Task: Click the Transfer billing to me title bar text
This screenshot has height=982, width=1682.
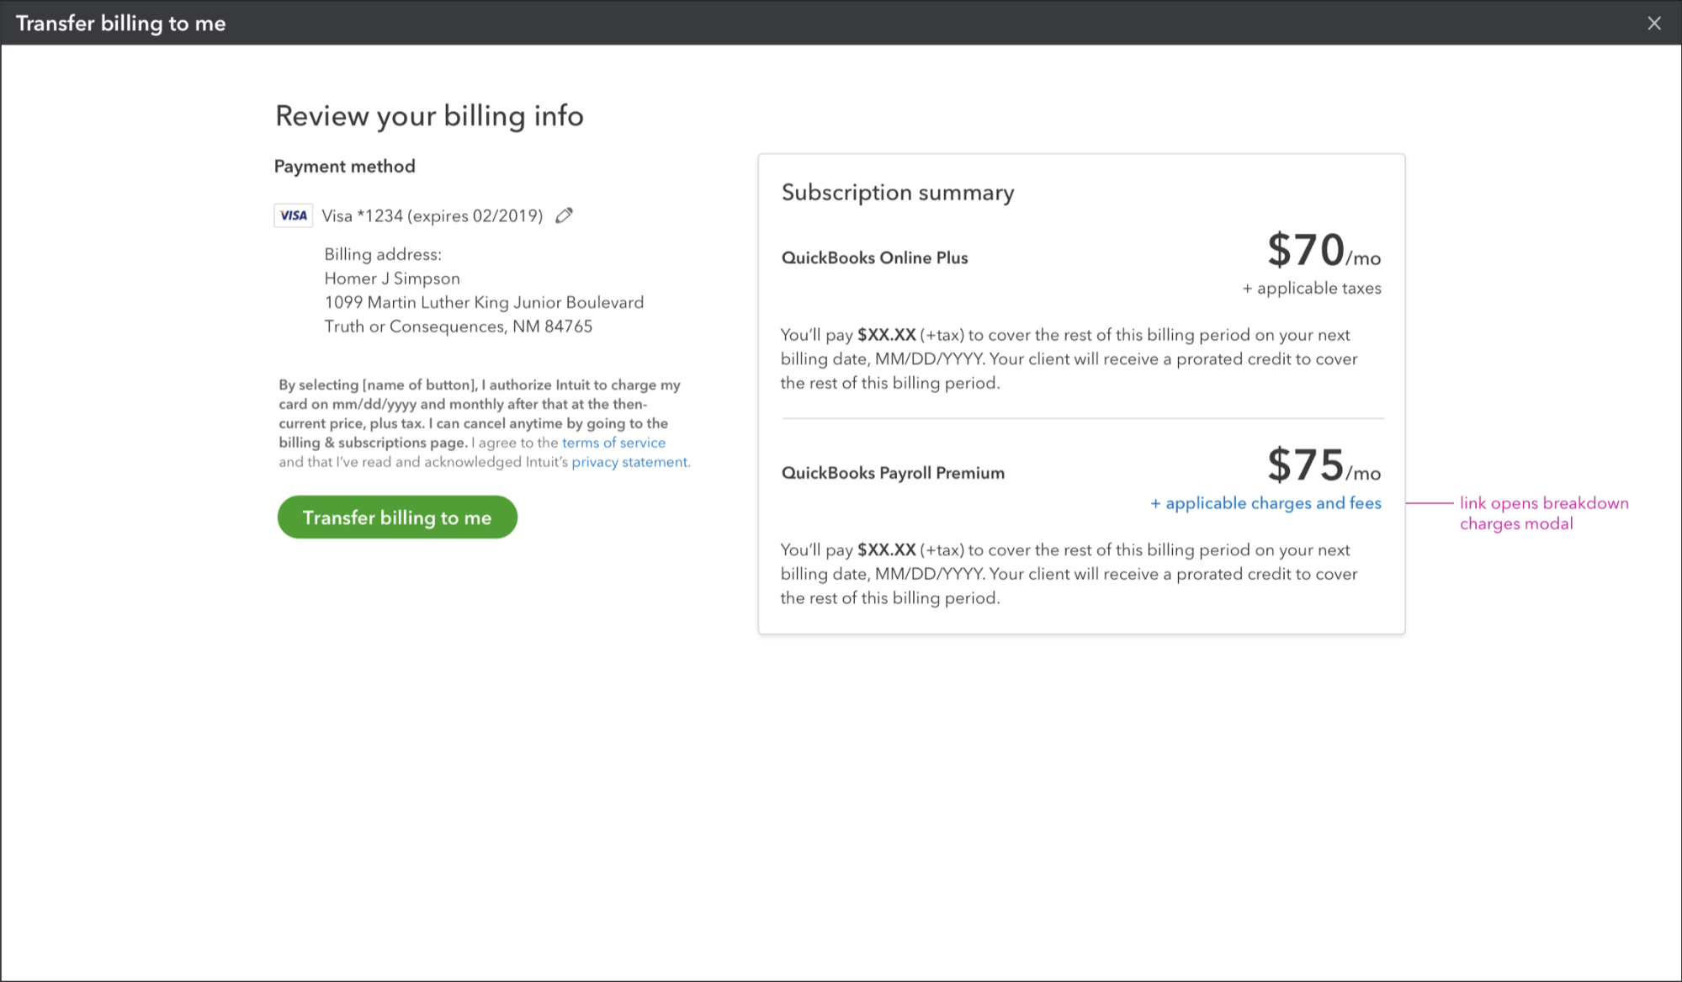Action: pos(121,24)
